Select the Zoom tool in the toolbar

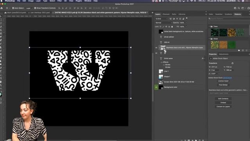(x=1, y=85)
